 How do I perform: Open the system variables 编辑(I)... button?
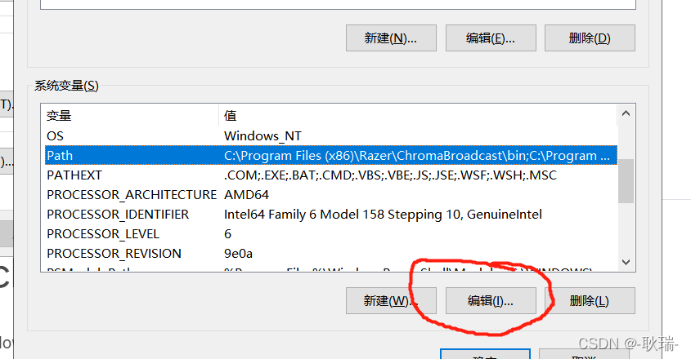[x=491, y=300]
